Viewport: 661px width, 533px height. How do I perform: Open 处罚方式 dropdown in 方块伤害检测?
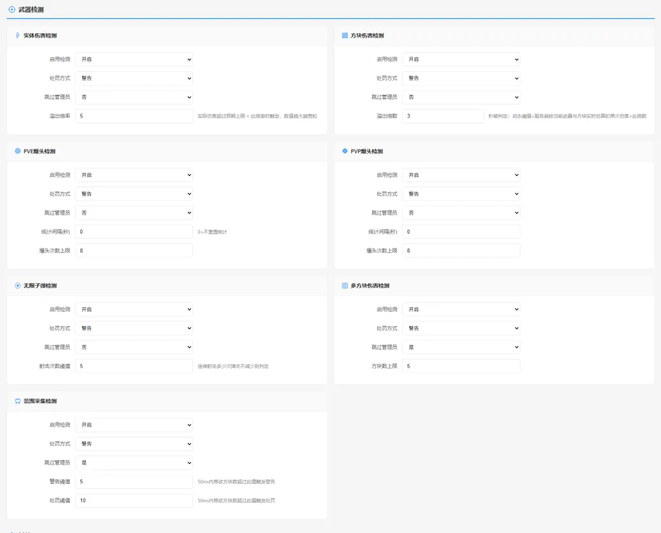[x=461, y=78]
